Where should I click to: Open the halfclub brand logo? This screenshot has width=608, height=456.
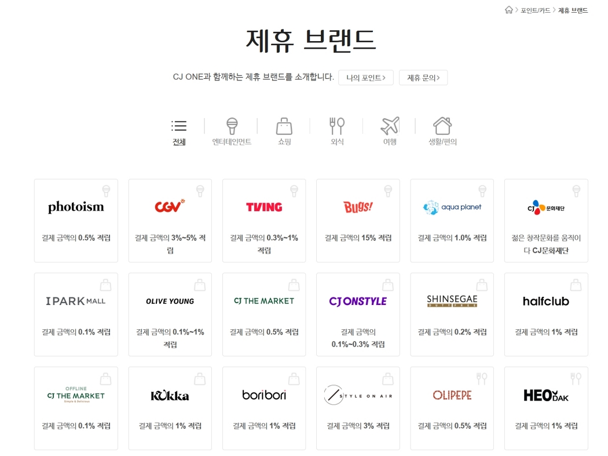click(546, 301)
